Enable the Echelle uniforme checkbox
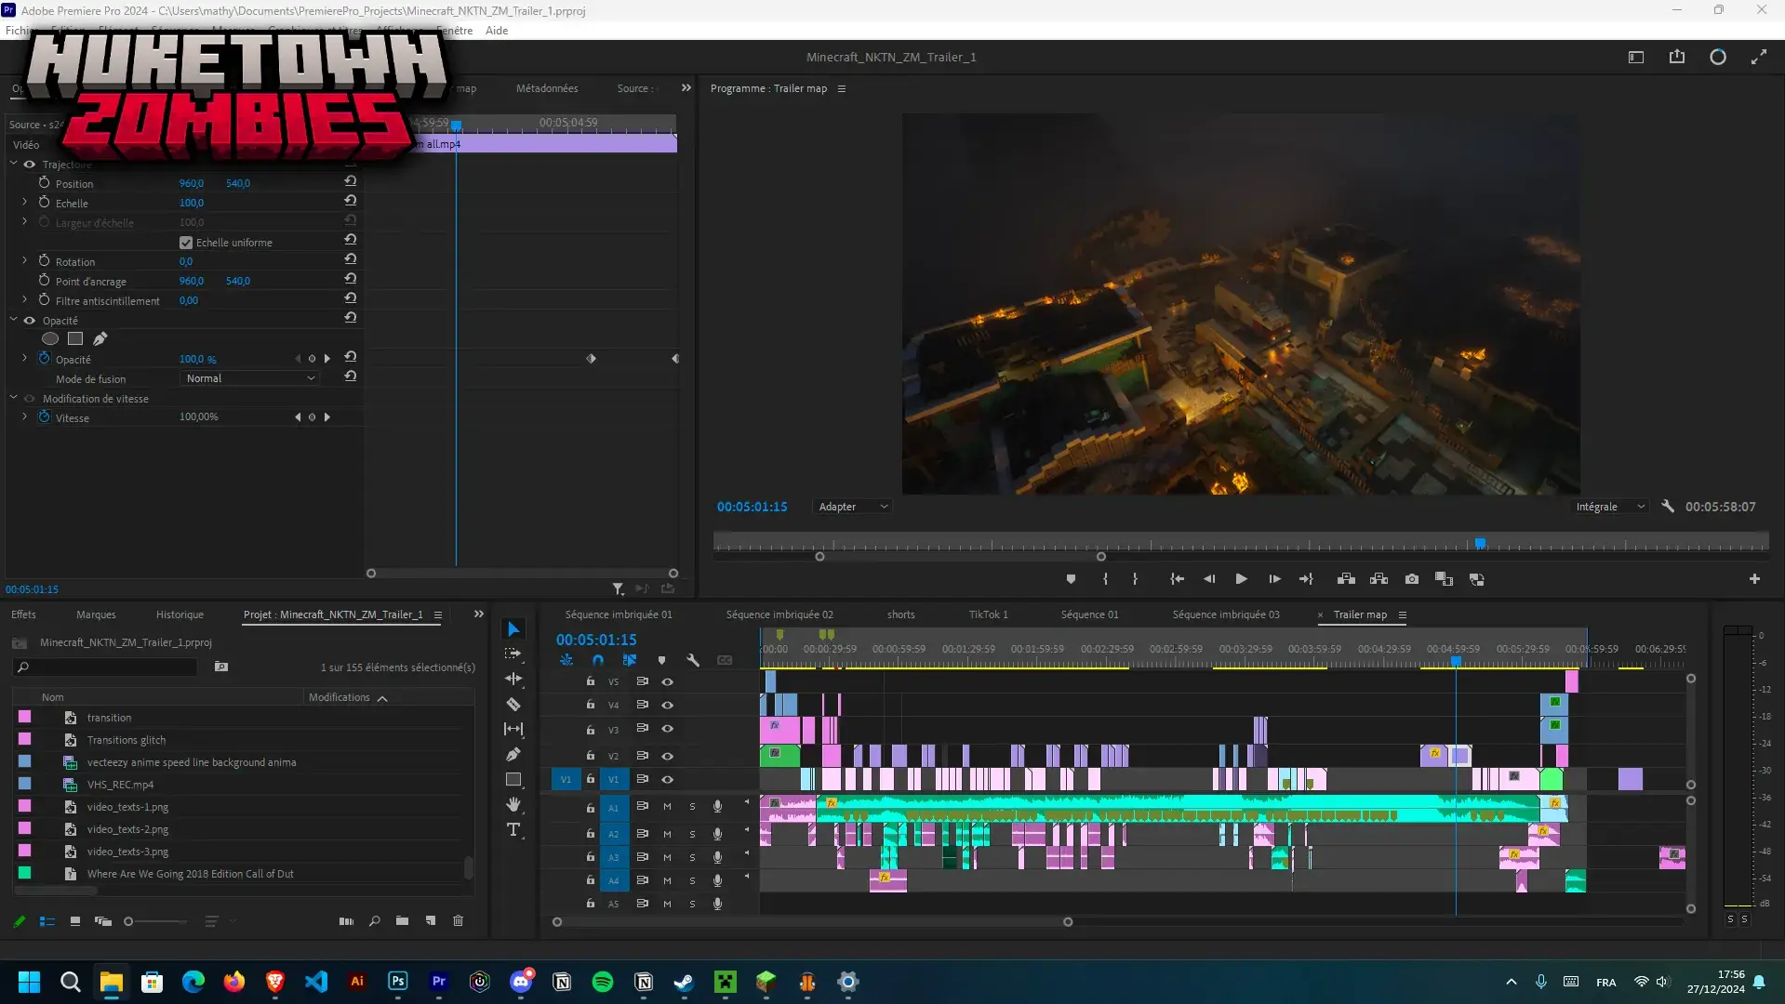 [x=186, y=242]
